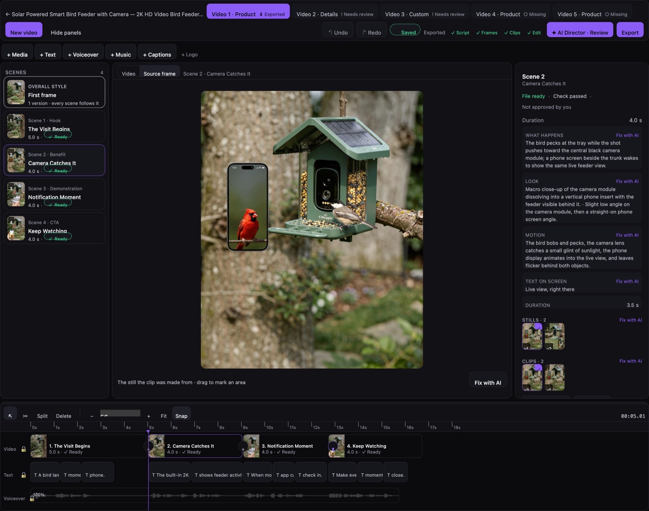The image size is (649, 511).
Task: Toggle Hide panels
Action: point(66,32)
